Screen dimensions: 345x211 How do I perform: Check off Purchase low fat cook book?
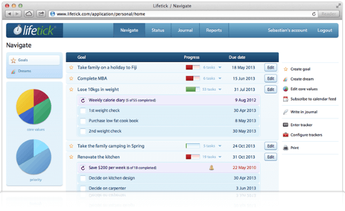(x=83, y=121)
